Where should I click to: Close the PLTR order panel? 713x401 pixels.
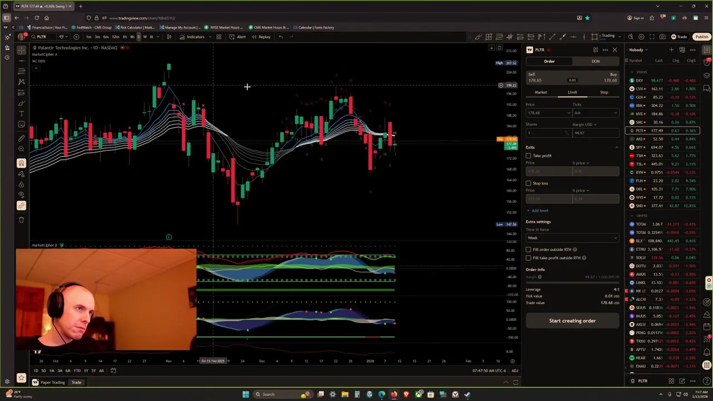coord(615,50)
